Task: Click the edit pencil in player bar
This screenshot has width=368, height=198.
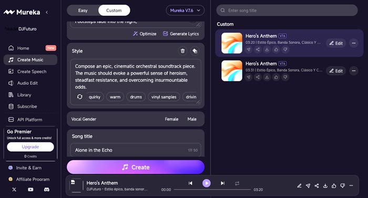Action: [x=299, y=186]
